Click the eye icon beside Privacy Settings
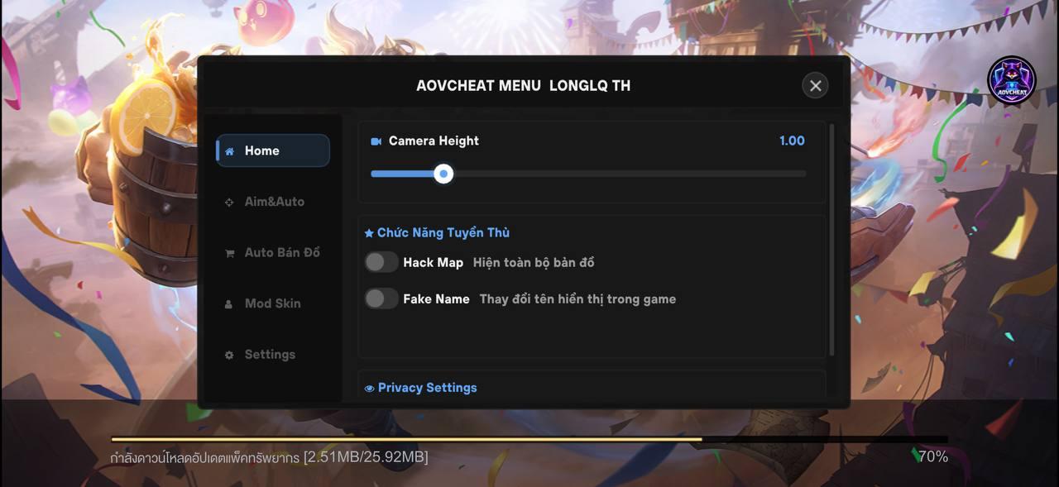The image size is (1059, 487). (370, 388)
